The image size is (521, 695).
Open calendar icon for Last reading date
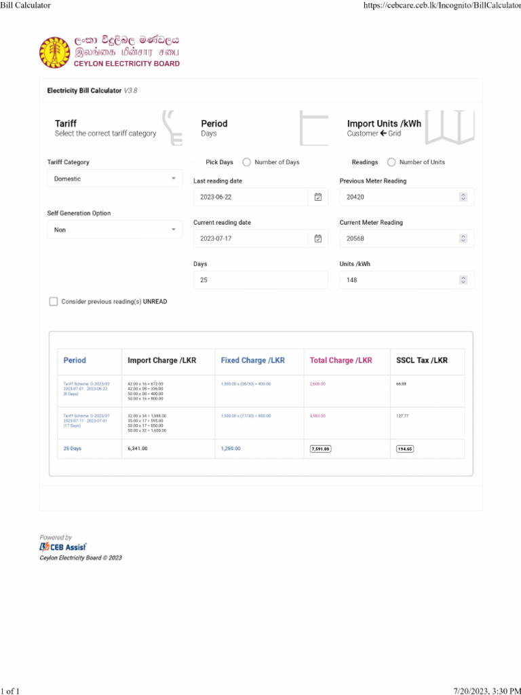pyautogui.click(x=318, y=197)
